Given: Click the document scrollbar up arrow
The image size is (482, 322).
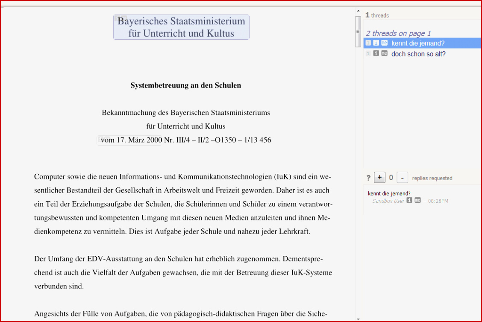Looking at the screenshot, I should tap(358, 11).
